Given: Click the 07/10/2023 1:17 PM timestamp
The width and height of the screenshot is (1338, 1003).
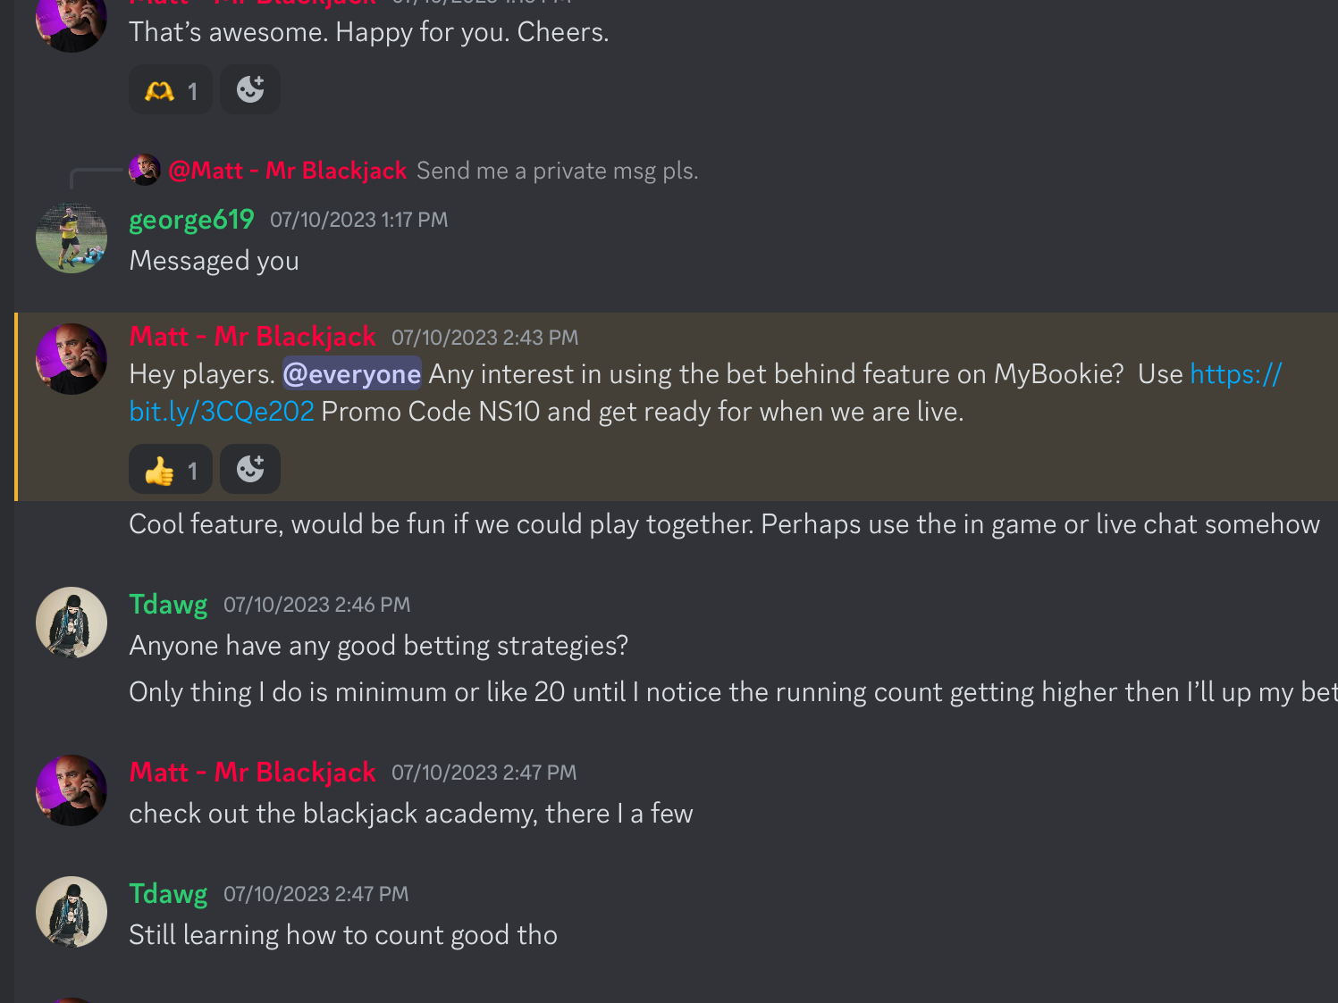Looking at the screenshot, I should pos(358,220).
